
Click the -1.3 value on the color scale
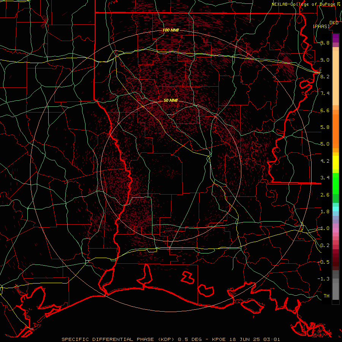pyautogui.click(x=323, y=279)
